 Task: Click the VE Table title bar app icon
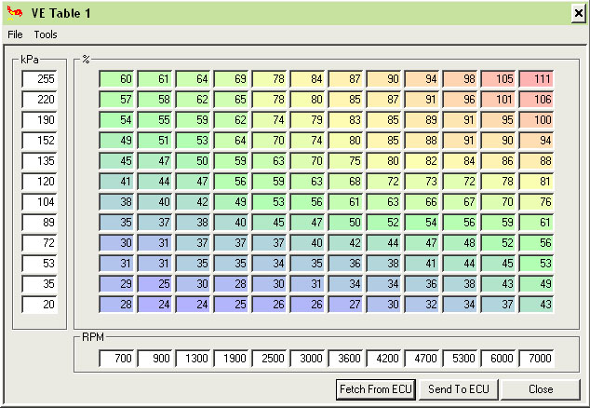12,12
